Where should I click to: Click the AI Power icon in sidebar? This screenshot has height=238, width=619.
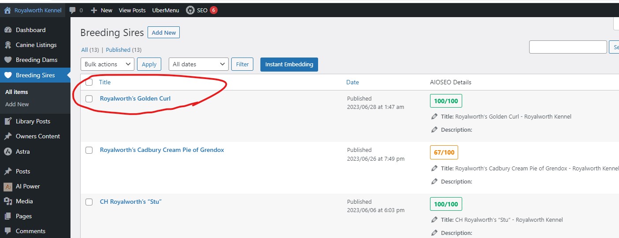pyautogui.click(x=8, y=186)
